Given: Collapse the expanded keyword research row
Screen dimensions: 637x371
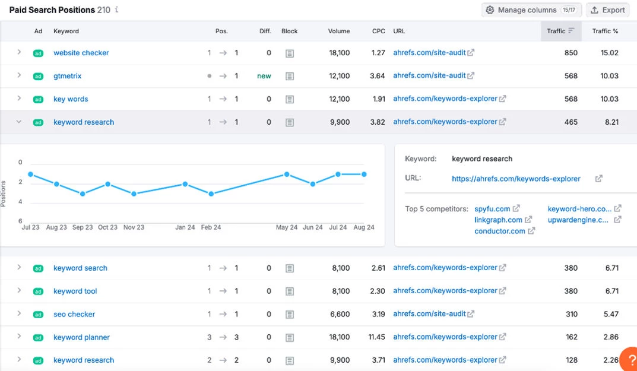Looking at the screenshot, I should tap(18, 122).
